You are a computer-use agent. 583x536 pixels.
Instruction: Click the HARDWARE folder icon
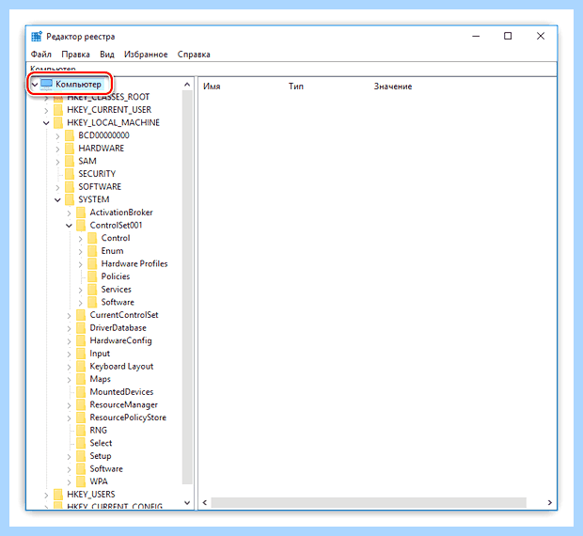(x=70, y=149)
